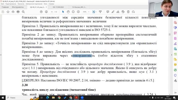Select the highlight pen tool
Viewport: 178px width, 100px height.
click(113, 12)
